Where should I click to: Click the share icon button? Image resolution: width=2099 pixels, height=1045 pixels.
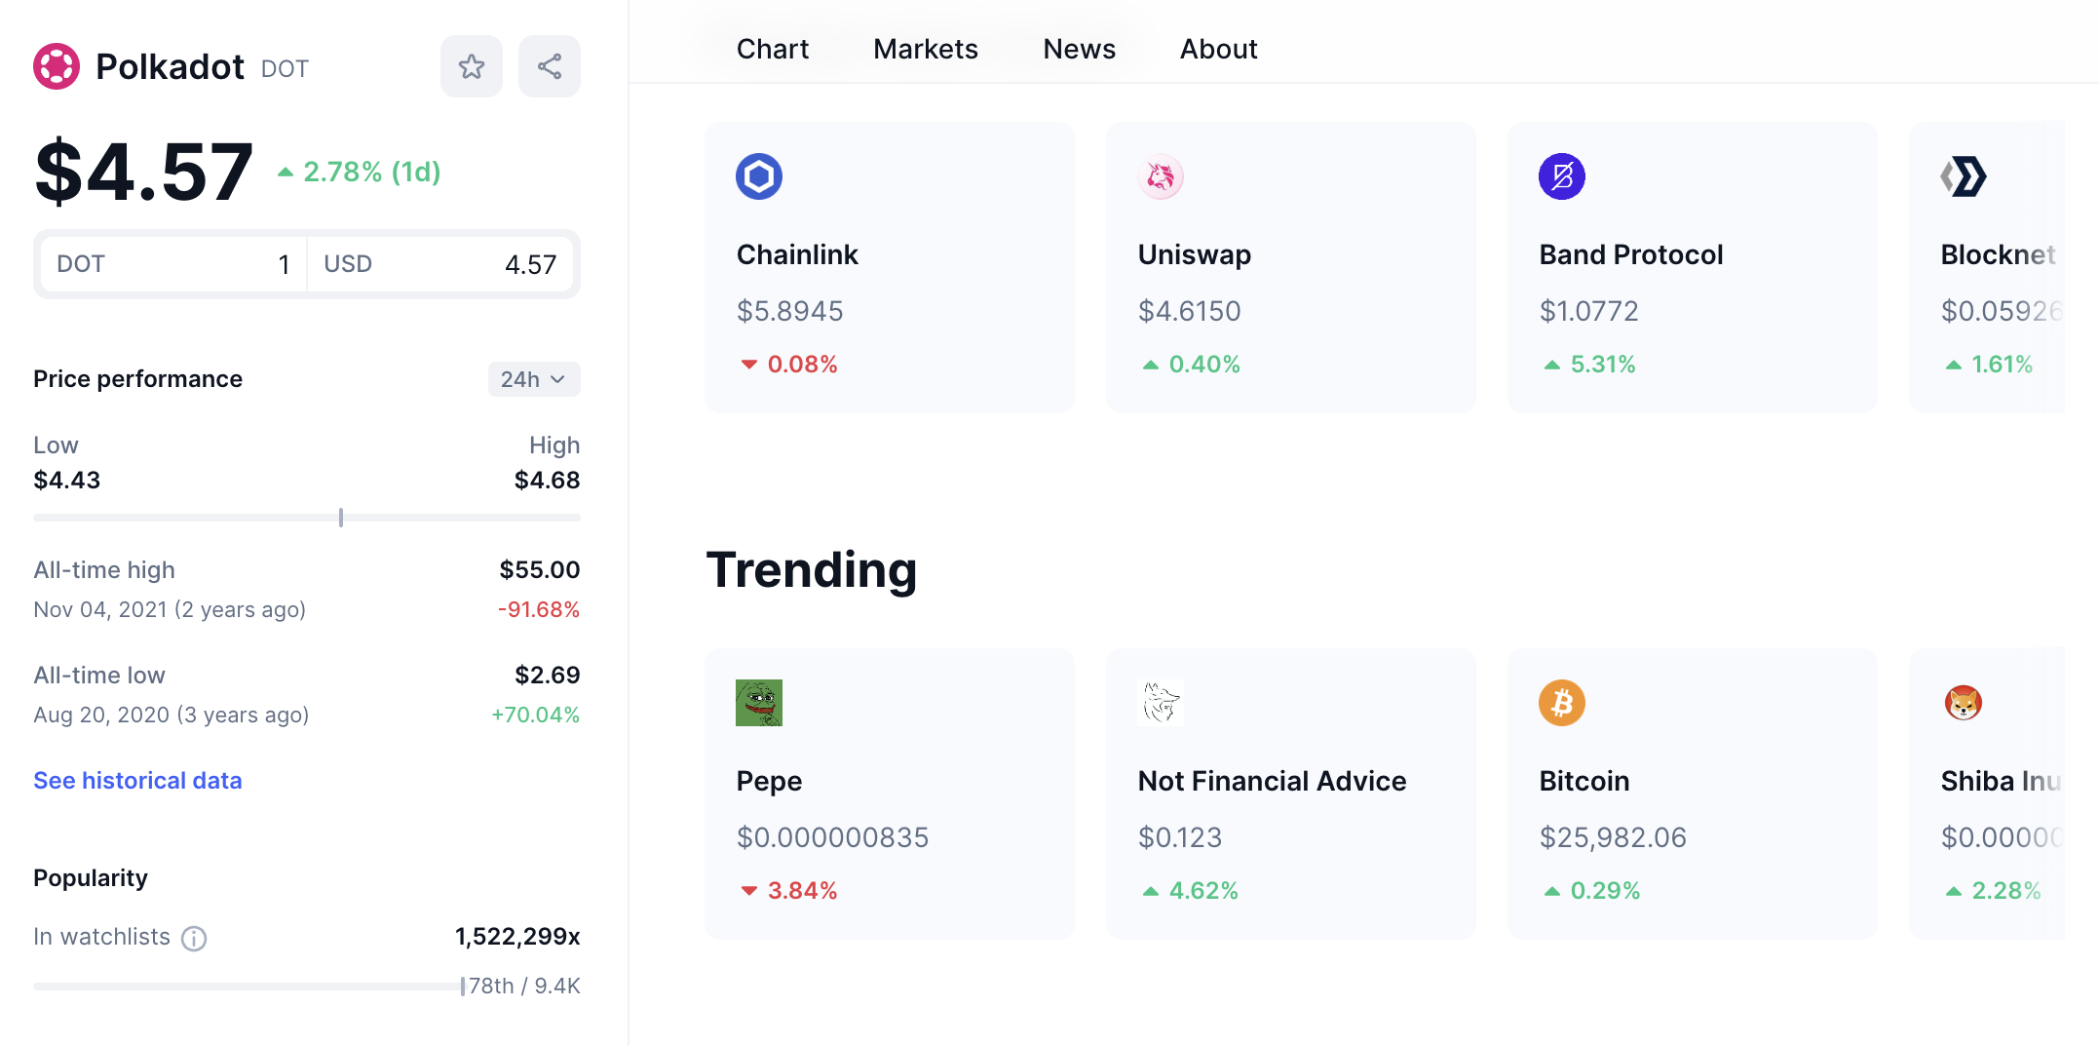(550, 66)
